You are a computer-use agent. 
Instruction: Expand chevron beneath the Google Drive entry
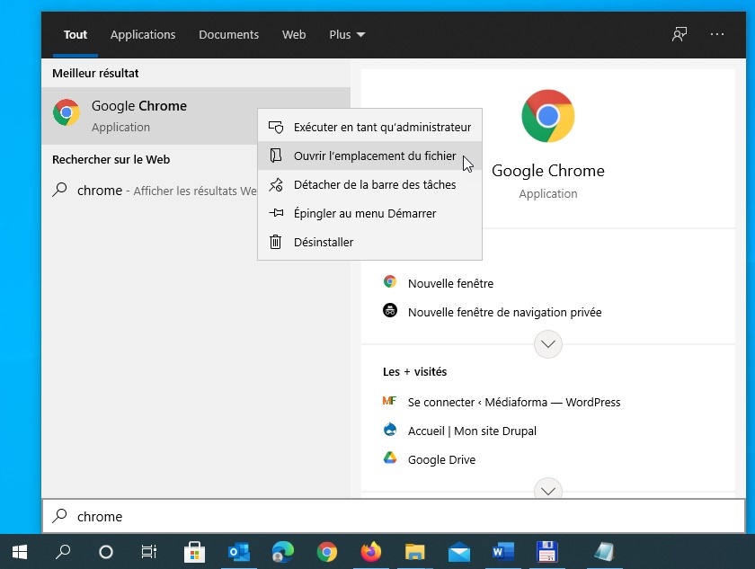[548, 490]
